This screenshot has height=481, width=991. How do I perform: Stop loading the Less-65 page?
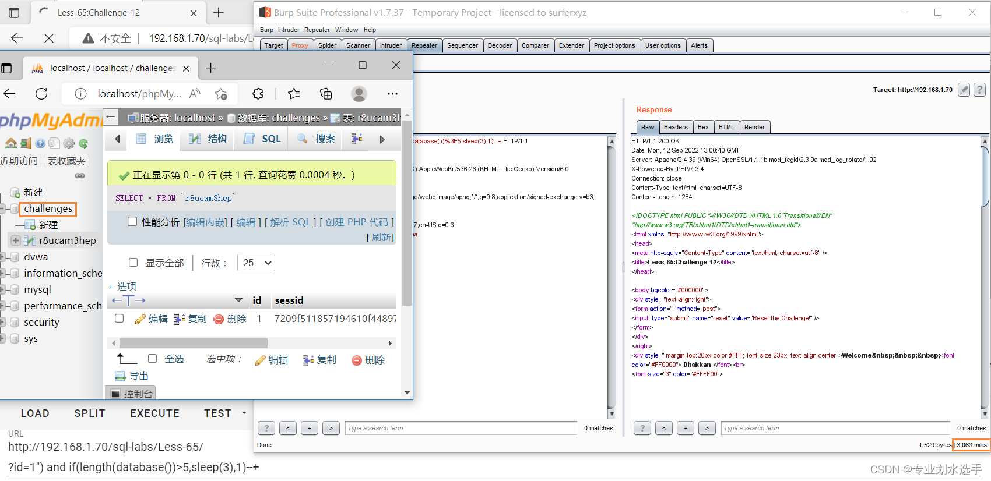pos(49,38)
